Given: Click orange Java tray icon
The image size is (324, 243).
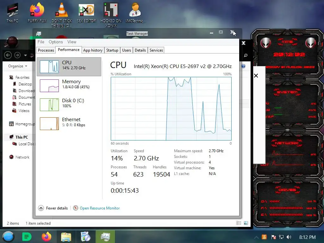Looking at the screenshot, I should [x=264, y=237].
